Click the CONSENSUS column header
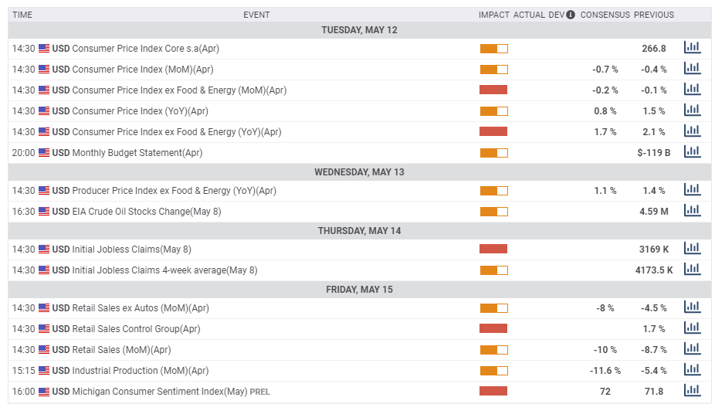The image size is (715, 404). [x=605, y=15]
